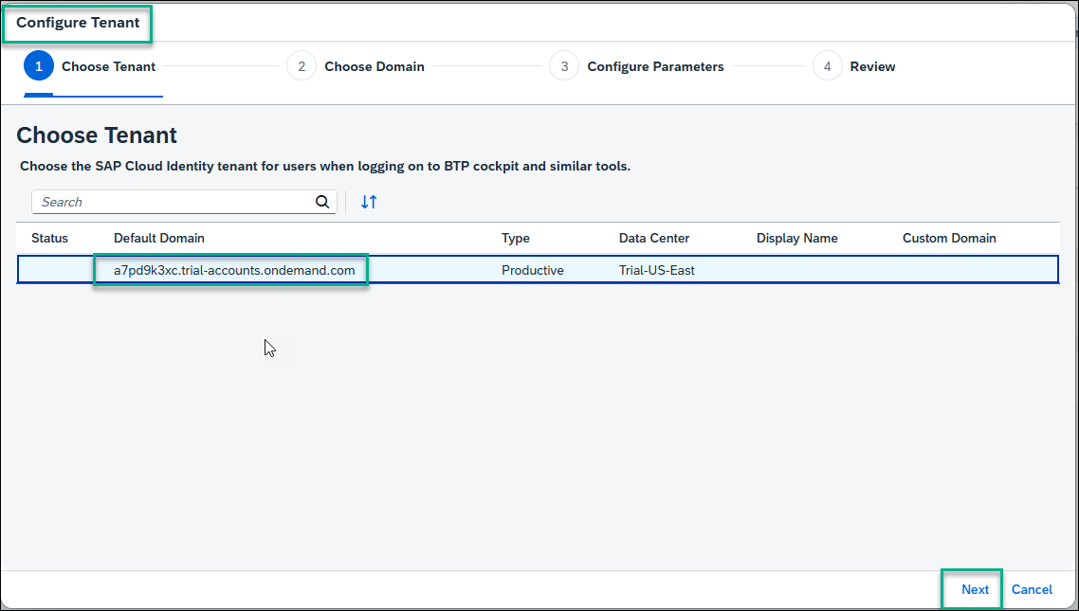
Task: Go to the Choose Domain step
Action: [x=355, y=66]
